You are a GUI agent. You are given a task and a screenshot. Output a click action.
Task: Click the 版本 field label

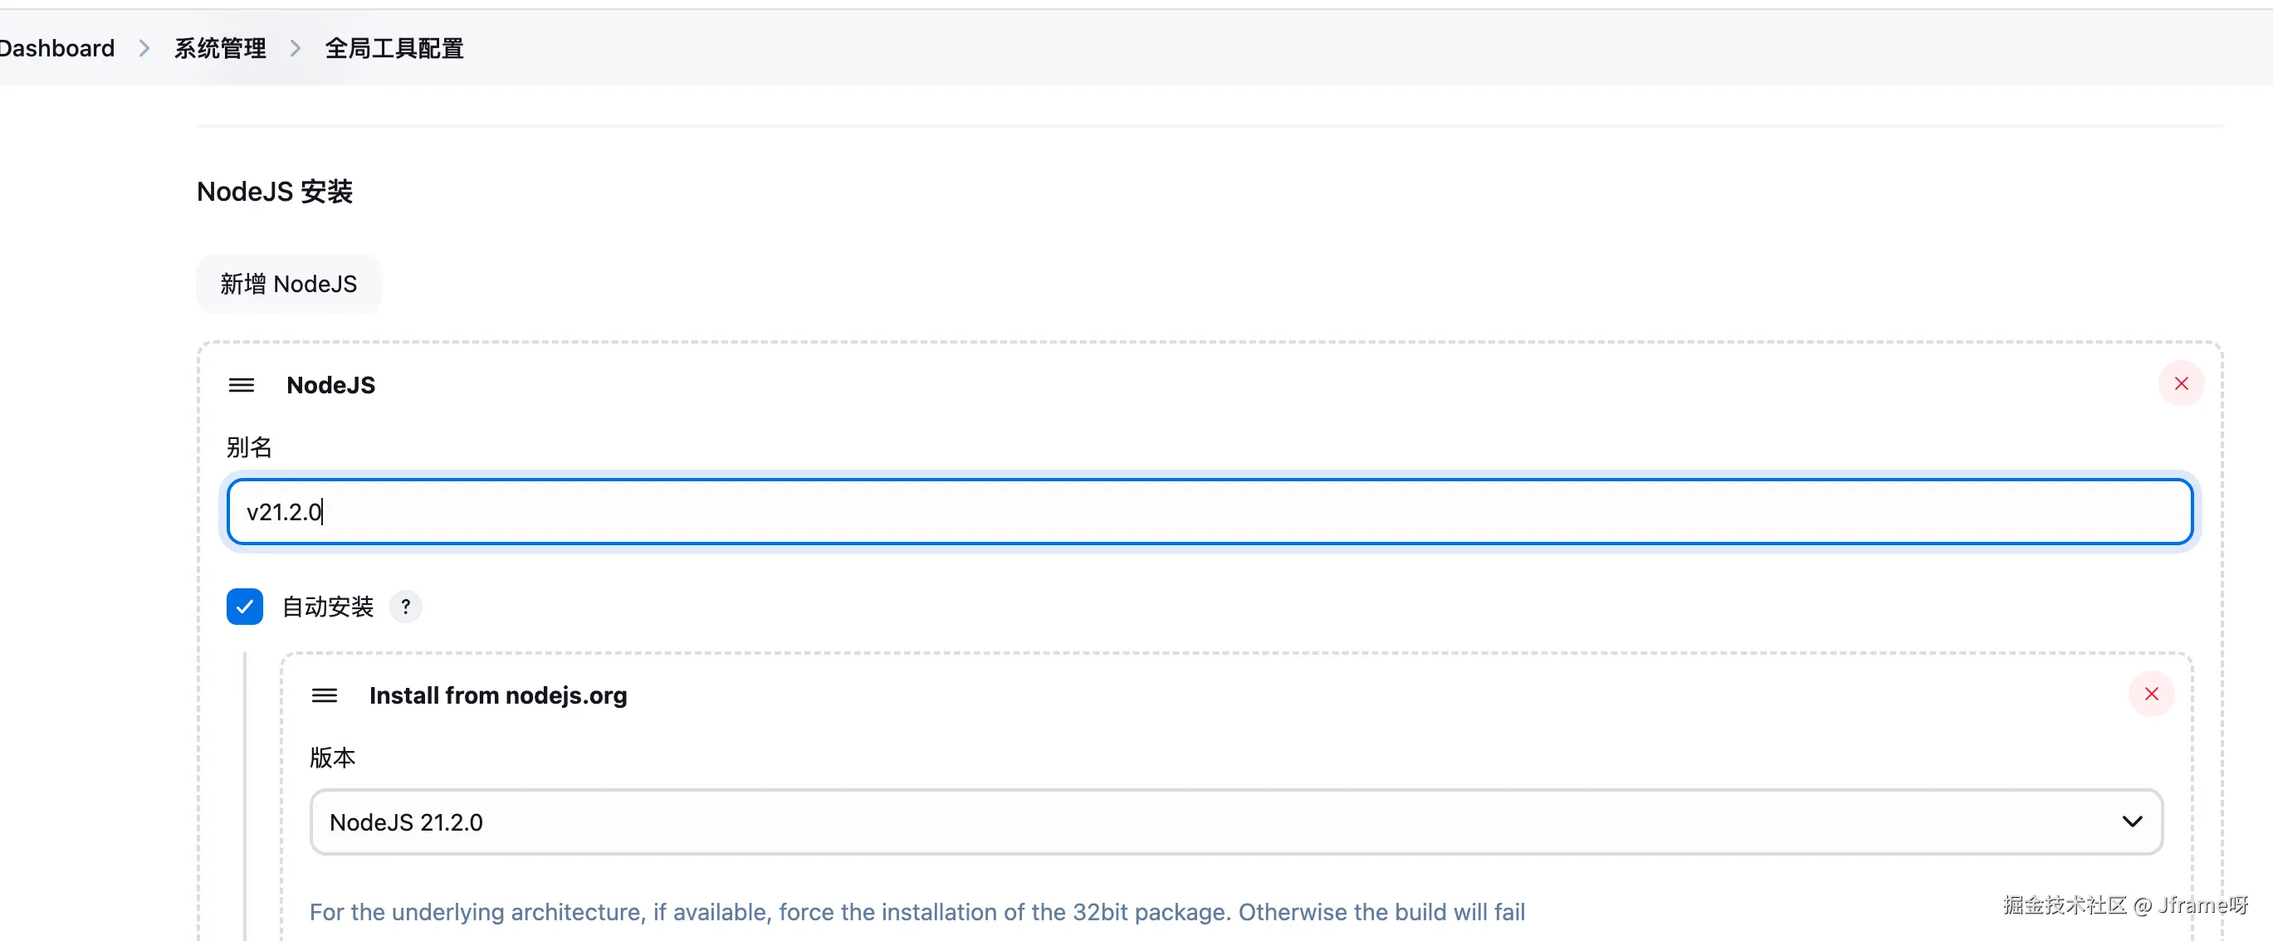332,758
